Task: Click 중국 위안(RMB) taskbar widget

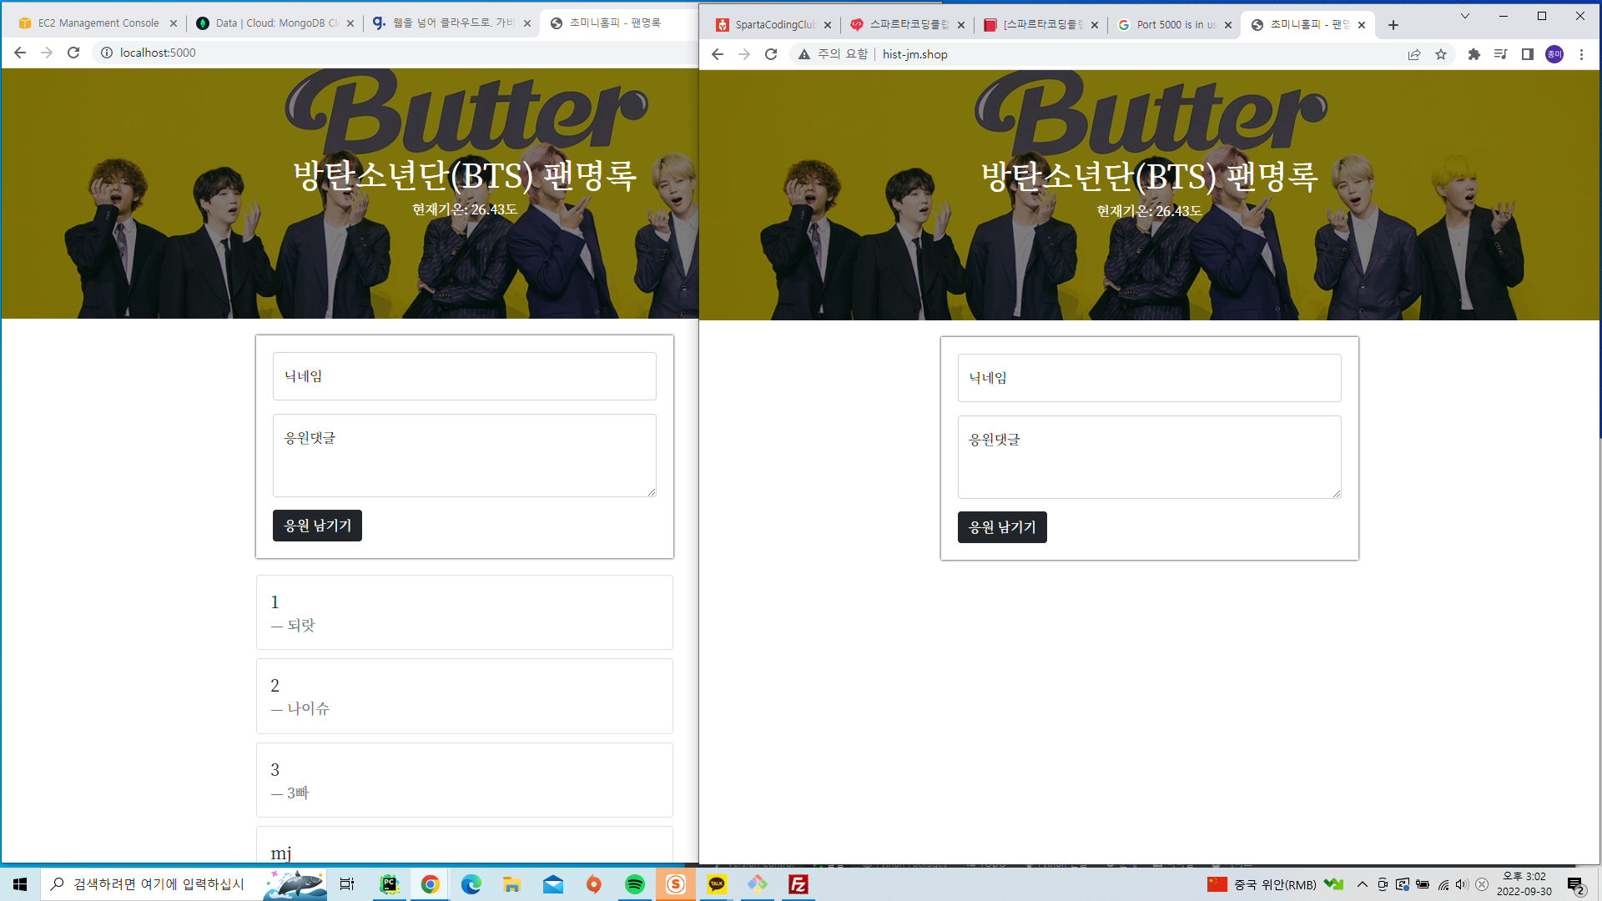Action: (1275, 884)
